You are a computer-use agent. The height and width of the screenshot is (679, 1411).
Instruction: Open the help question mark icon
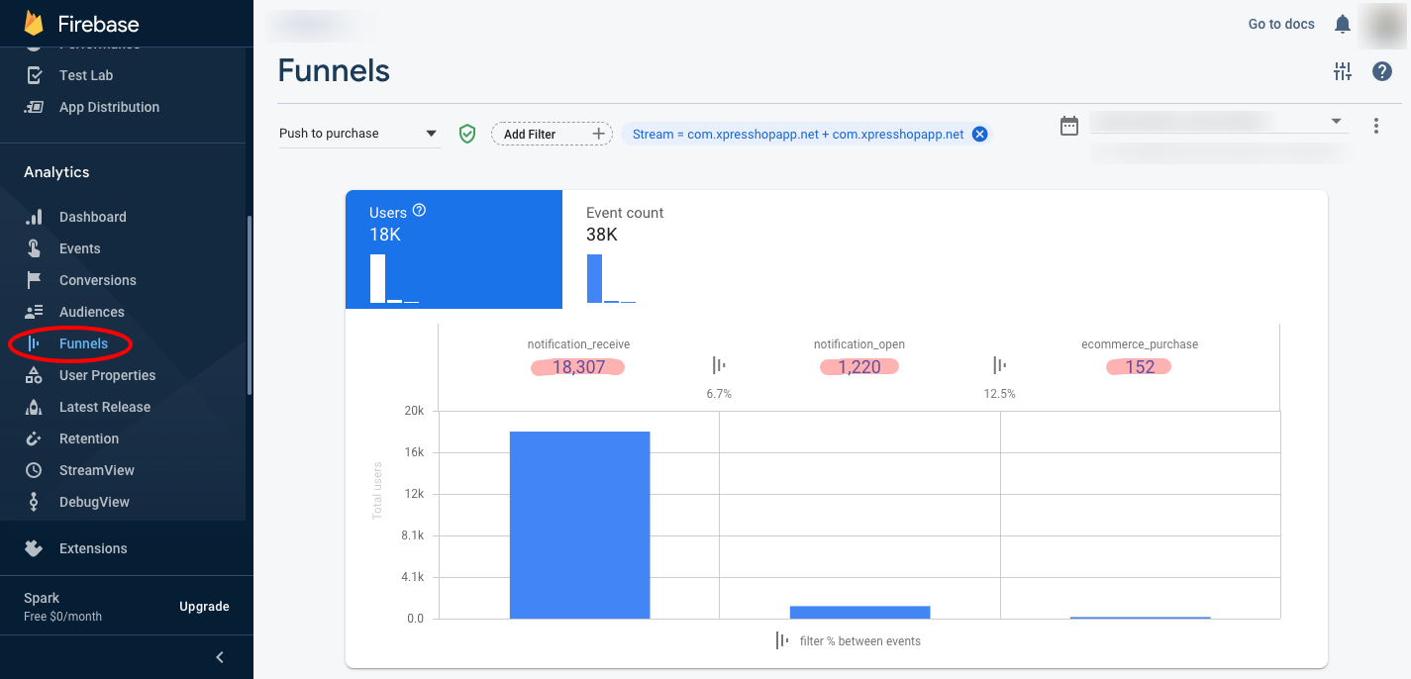point(1382,71)
